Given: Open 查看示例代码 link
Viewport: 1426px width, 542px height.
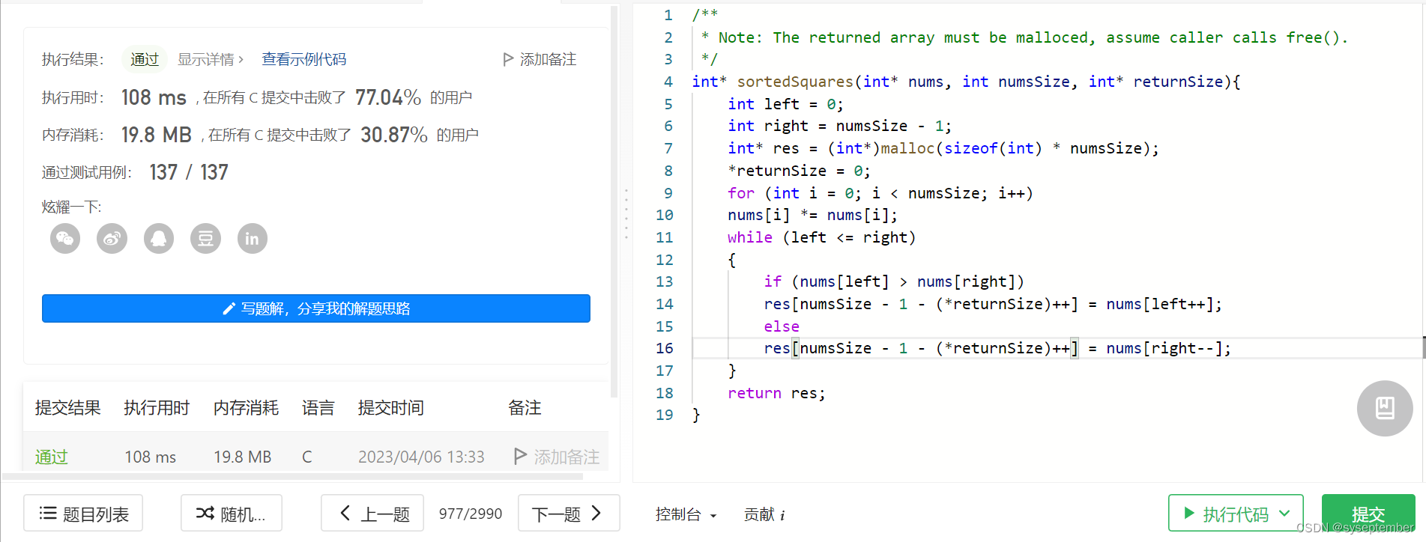Looking at the screenshot, I should coord(304,59).
